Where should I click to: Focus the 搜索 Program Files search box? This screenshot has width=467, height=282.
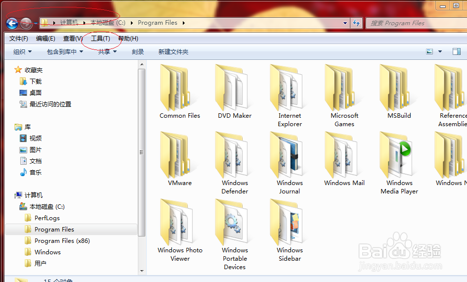click(416, 23)
